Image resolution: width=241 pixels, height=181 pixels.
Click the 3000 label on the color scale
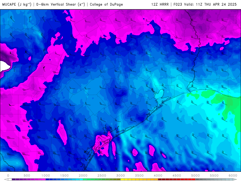click(x=120, y=176)
